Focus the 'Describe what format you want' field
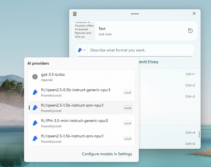Image resolution: width=211 pixels, height=167 pixels. pos(140,50)
